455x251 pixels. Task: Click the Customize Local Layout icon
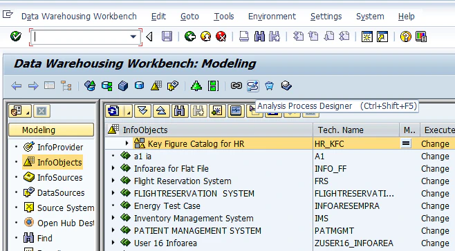click(x=420, y=37)
